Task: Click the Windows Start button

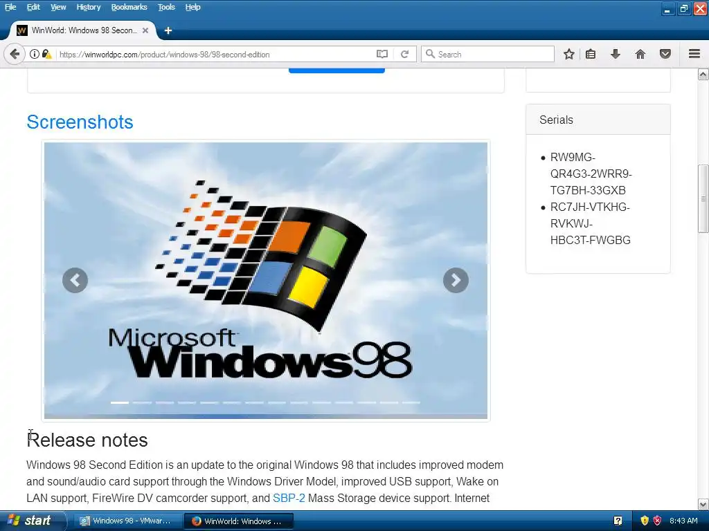Action: click(33, 521)
